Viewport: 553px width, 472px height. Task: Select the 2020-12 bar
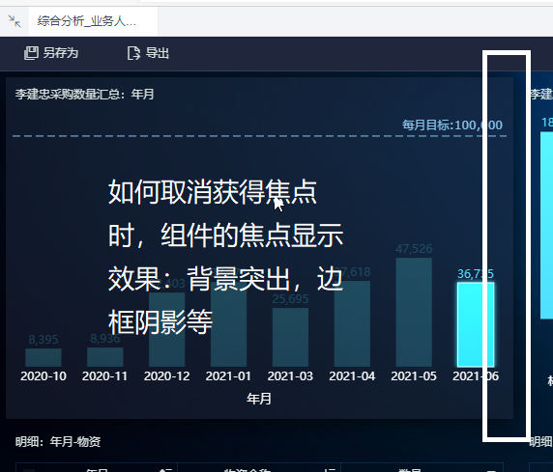tap(167, 329)
